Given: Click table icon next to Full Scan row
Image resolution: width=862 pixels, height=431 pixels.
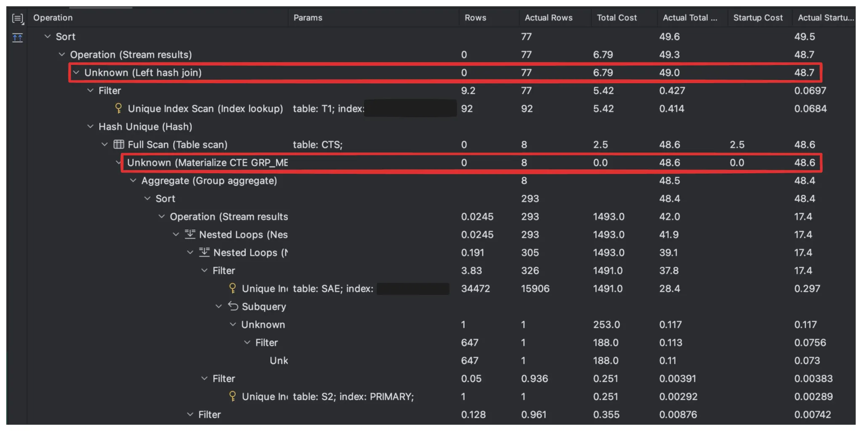Looking at the screenshot, I should pyautogui.click(x=119, y=145).
